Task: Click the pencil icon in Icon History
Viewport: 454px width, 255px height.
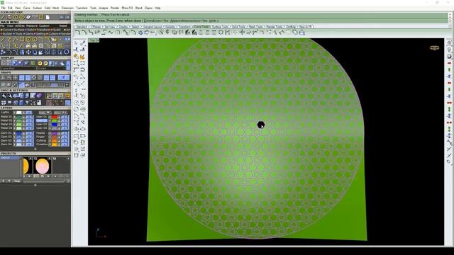Action: (4, 17)
